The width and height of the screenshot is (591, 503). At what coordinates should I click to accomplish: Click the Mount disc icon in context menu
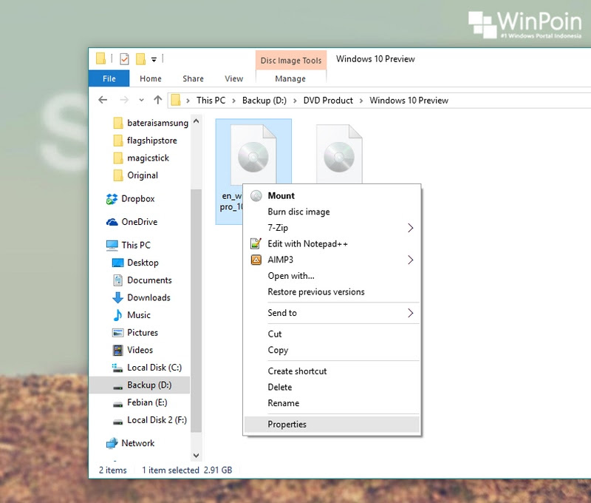click(x=256, y=196)
